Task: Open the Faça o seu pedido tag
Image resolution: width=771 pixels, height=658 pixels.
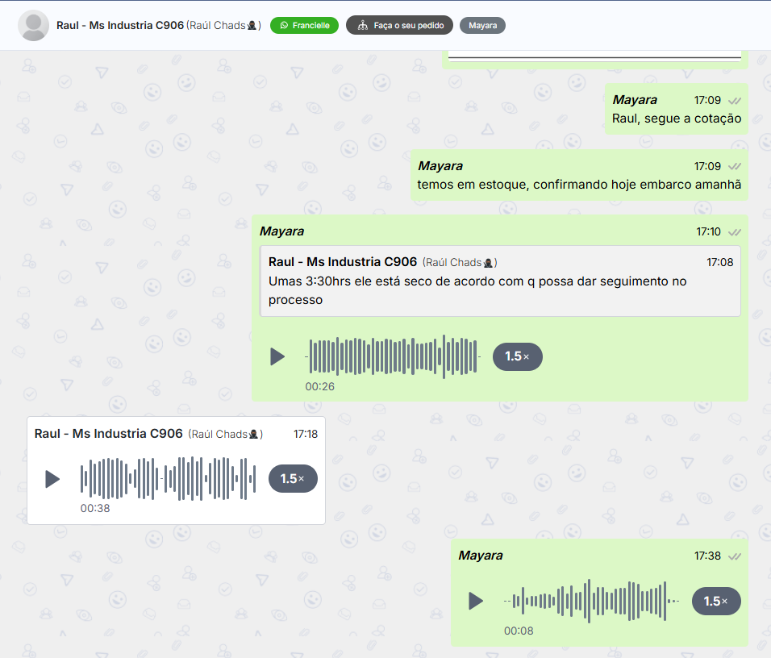Action: (x=399, y=25)
